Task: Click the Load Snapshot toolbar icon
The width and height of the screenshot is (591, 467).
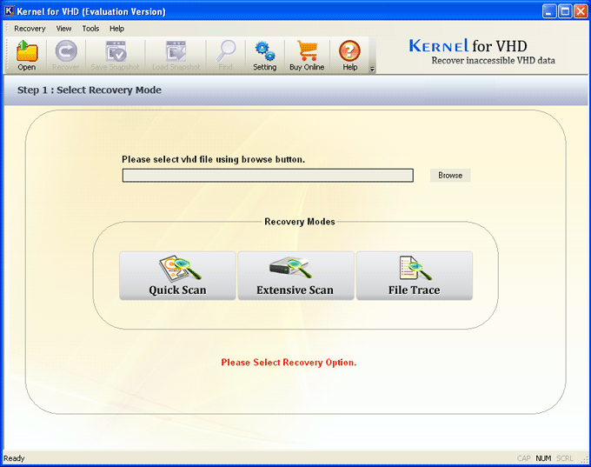Action: pyautogui.click(x=176, y=52)
